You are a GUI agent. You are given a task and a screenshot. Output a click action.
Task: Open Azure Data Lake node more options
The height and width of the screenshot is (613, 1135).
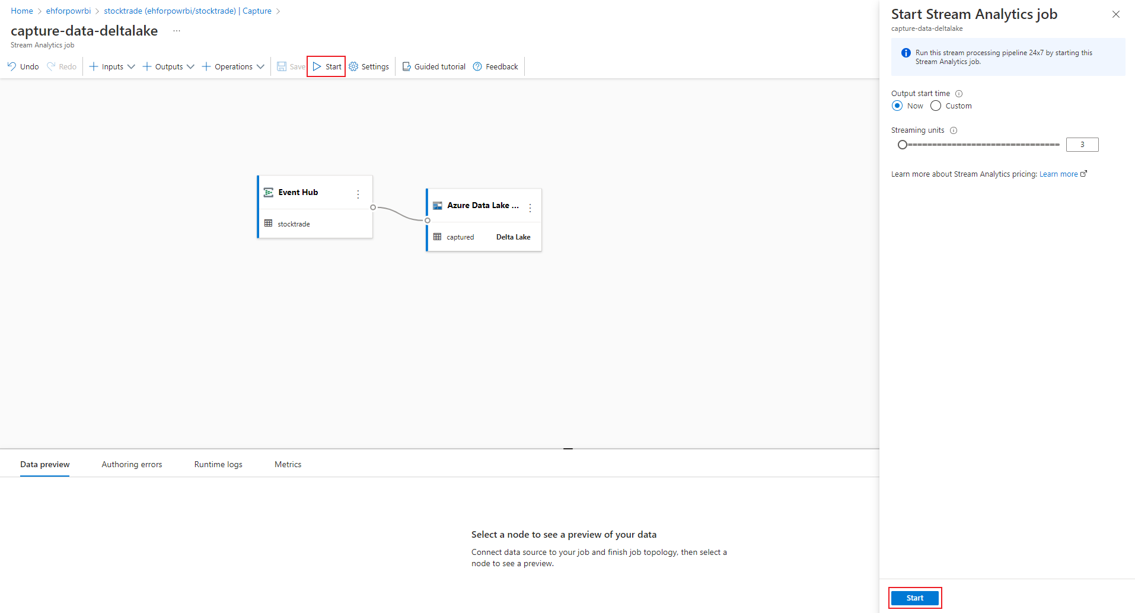click(x=530, y=208)
